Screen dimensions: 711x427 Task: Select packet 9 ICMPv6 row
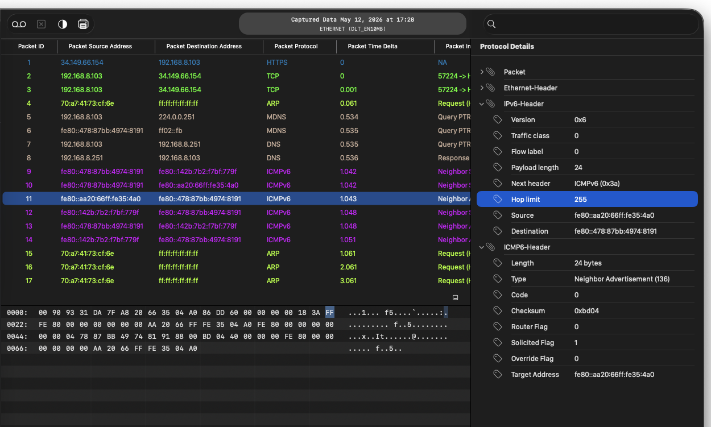[236, 172]
